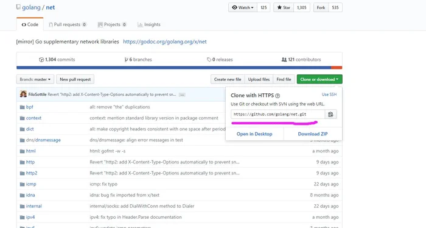Click the folder icon beside context
This screenshot has height=228, width=426.
coord(23,118)
